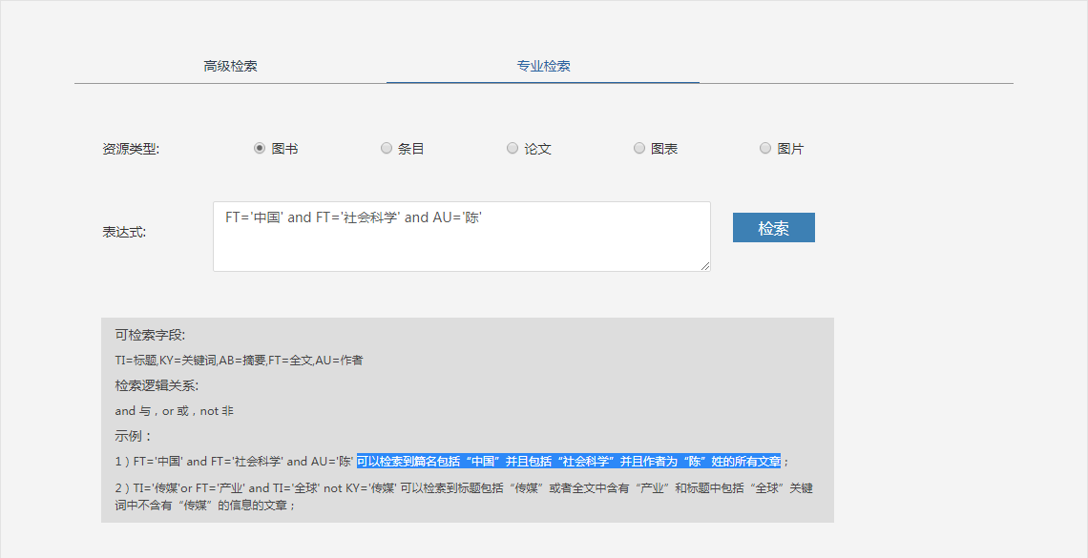Viewport: 1088px width, 558px height.
Task: Click the highlighted example 1 explanation text
Action: click(569, 461)
